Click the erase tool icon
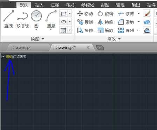Image resolution: width=157 pixels, height=130 pixels. [147, 13]
